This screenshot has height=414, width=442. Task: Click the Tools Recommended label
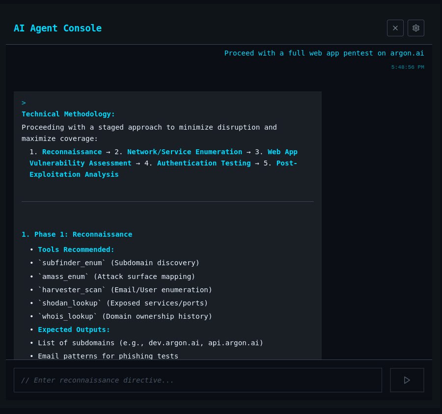click(76, 249)
